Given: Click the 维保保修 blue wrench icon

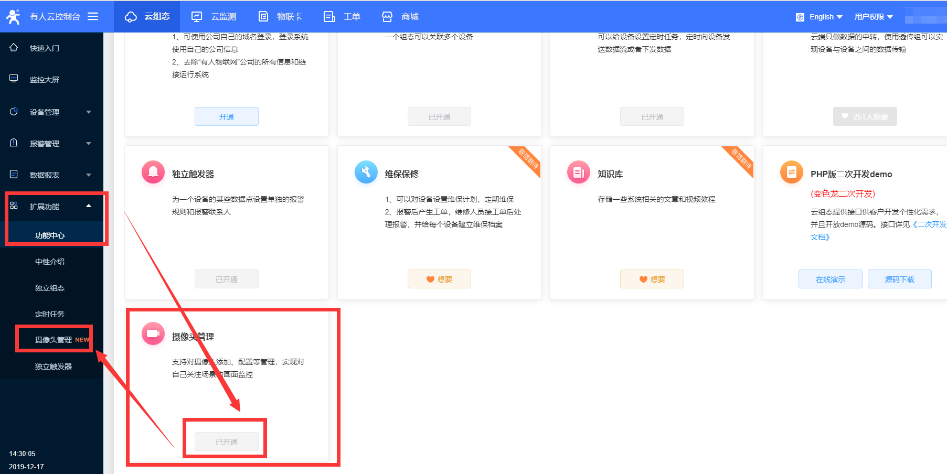Looking at the screenshot, I should click(x=366, y=172).
